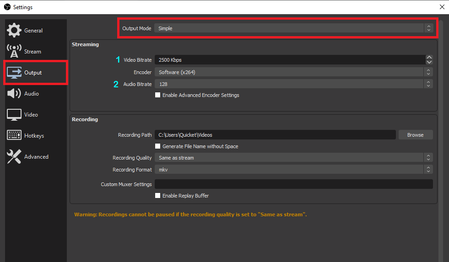449x262 pixels.
Task: Increase Video Bitrate with up arrow
Action: pyautogui.click(x=429, y=58)
